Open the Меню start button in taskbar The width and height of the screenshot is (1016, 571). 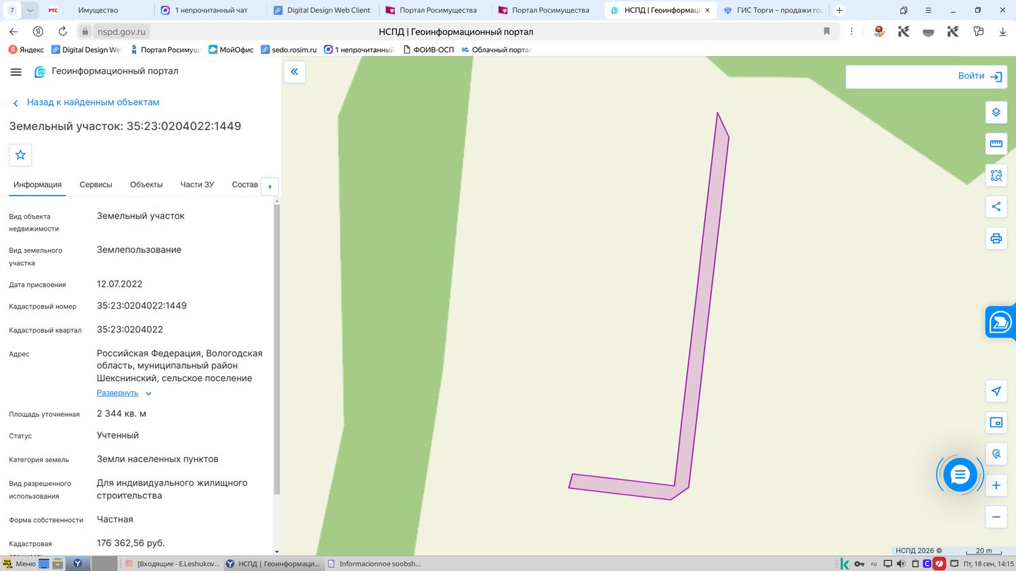[x=19, y=564]
